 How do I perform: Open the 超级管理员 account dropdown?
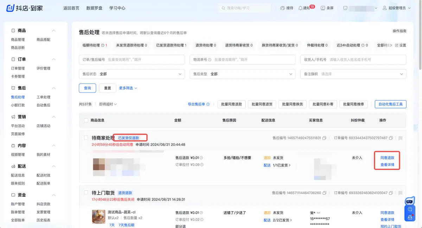tap(396, 8)
